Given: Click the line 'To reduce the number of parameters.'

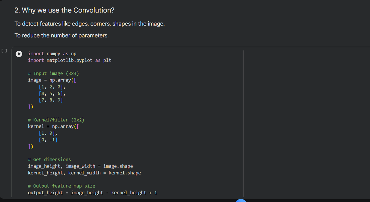Looking at the screenshot, I should [x=61, y=35].
